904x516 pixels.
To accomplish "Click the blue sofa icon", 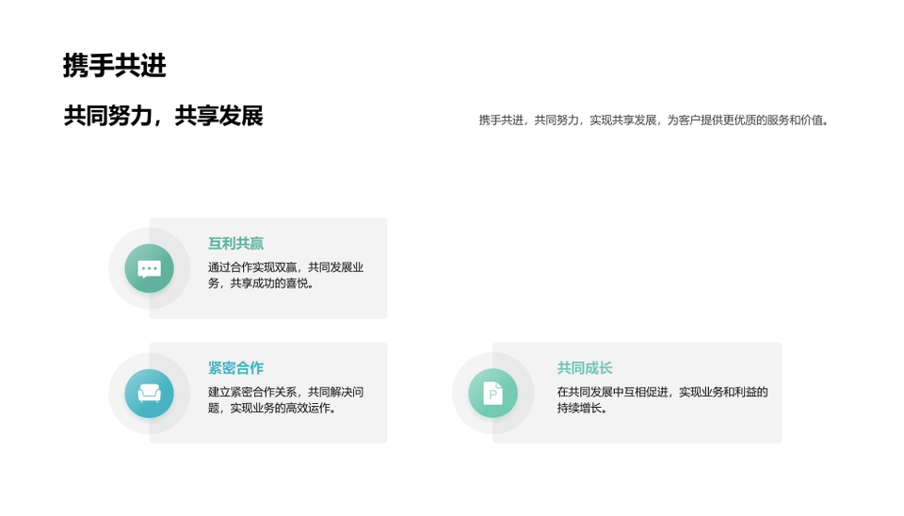I will pos(149,393).
